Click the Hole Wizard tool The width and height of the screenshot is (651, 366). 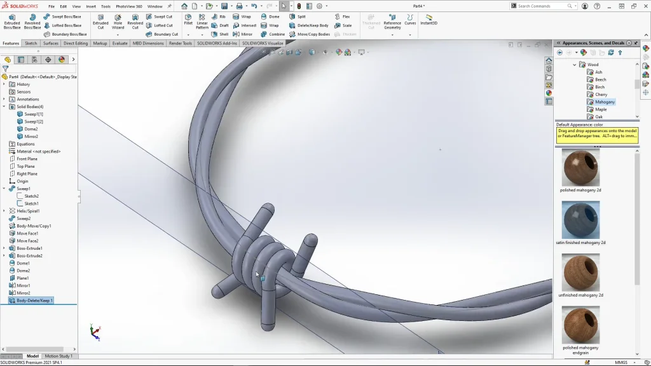coord(118,22)
